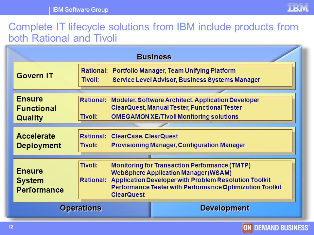Click the 'Development' label

click(x=225, y=208)
